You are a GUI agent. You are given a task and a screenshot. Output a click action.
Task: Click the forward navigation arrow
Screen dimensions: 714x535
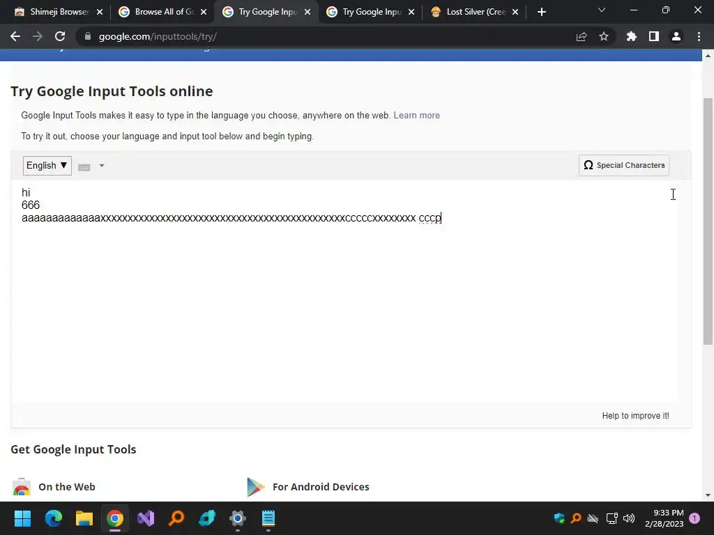[38, 36]
